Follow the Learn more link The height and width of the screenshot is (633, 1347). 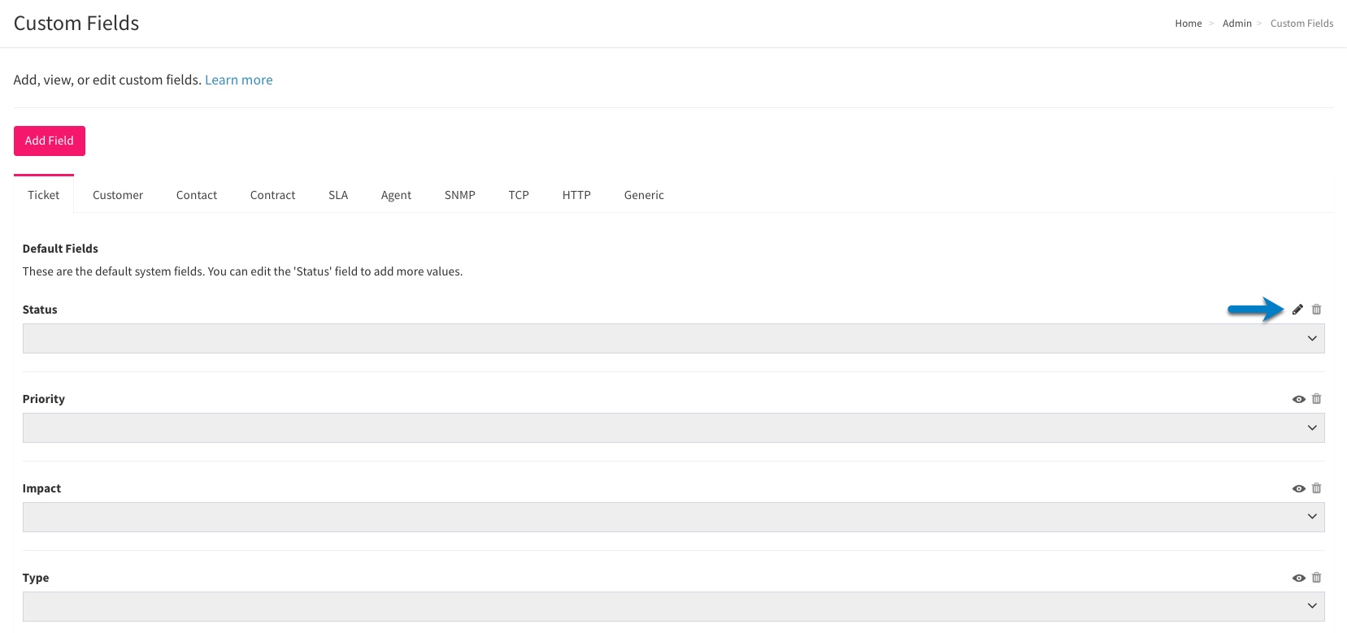pyautogui.click(x=238, y=80)
